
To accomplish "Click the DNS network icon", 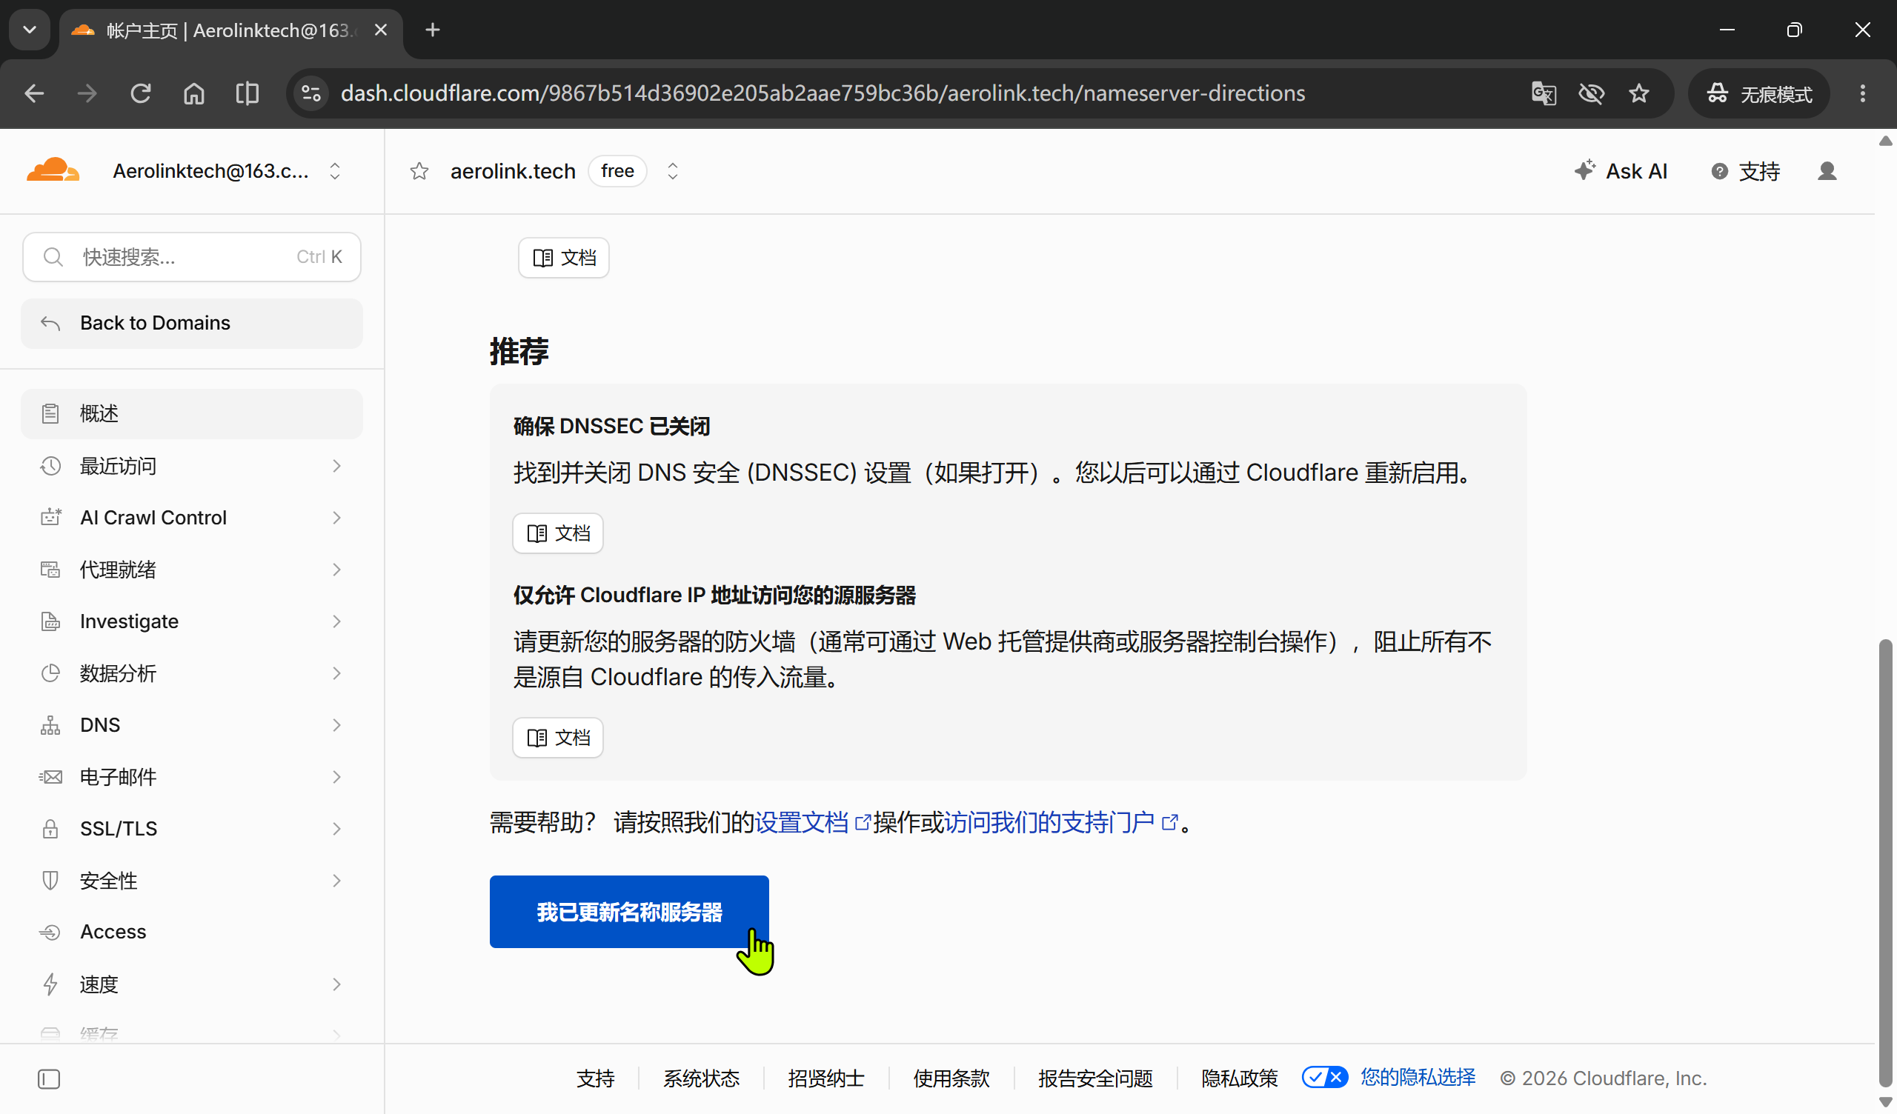I will point(50,725).
